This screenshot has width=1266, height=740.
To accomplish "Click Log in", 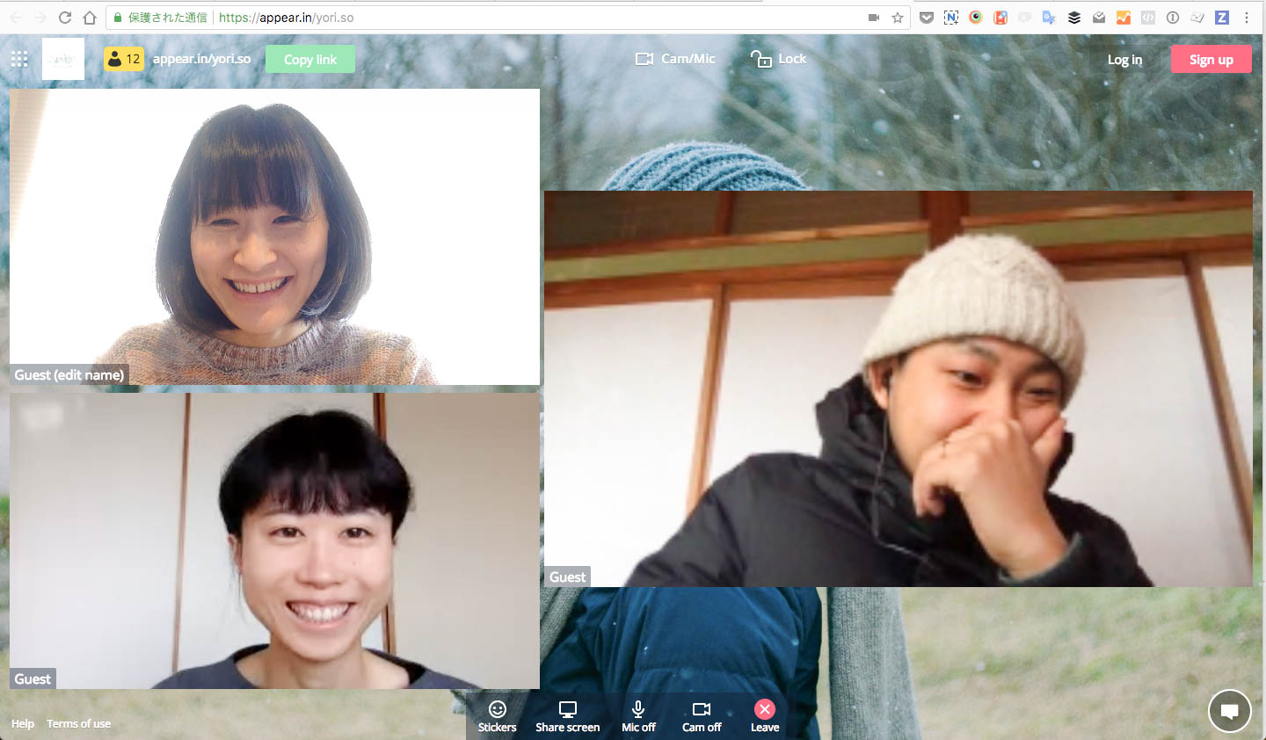I will (x=1124, y=59).
